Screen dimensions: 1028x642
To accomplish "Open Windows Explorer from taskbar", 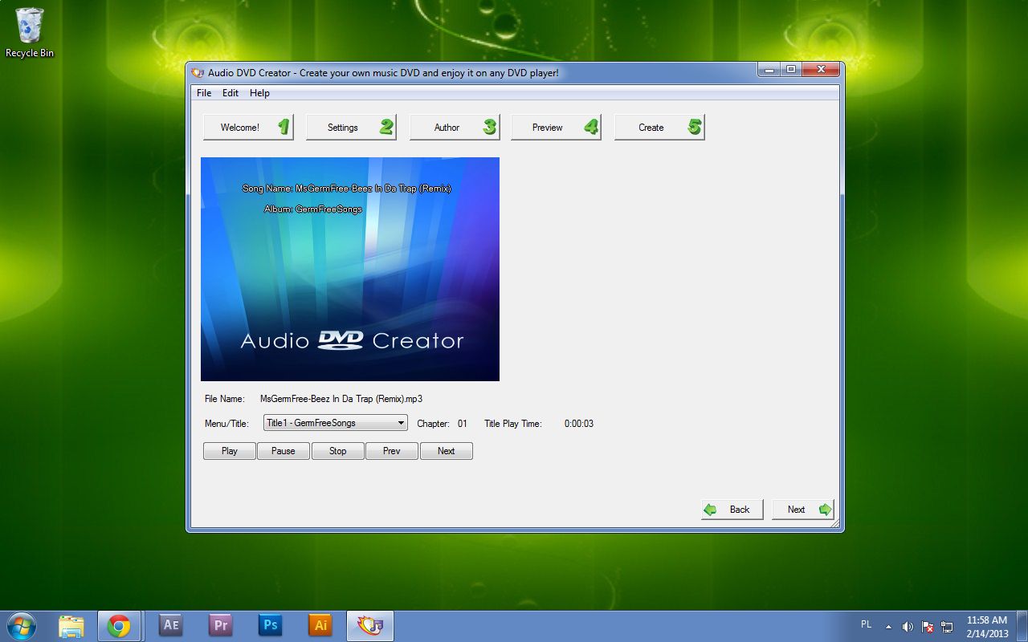I will click(x=71, y=626).
